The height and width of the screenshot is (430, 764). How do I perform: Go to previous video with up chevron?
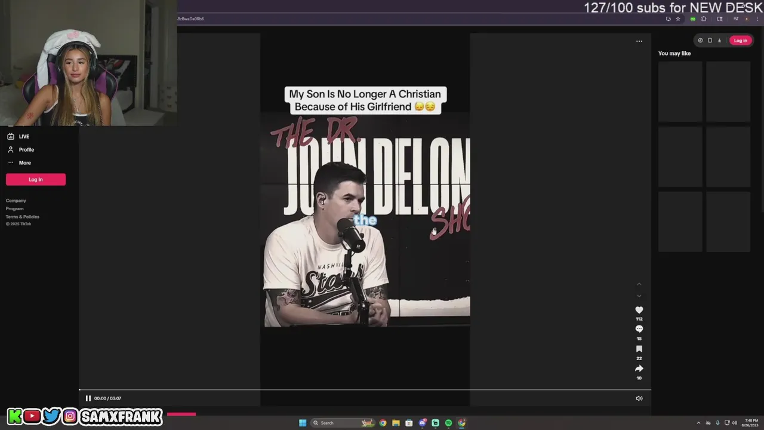[x=639, y=284]
